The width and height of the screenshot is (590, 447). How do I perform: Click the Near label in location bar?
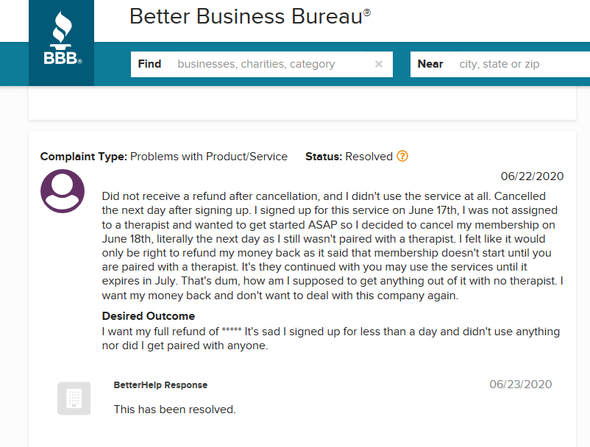pyautogui.click(x=430, y=64)
